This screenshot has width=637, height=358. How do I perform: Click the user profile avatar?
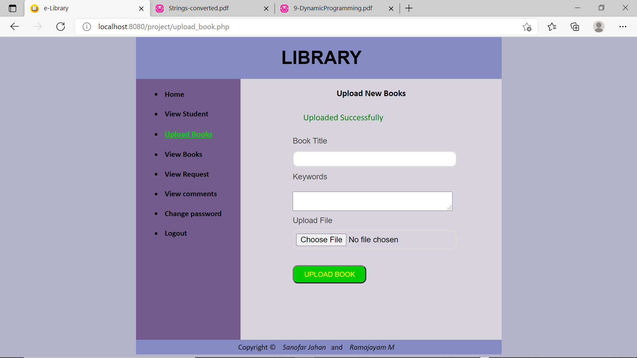(x=599, y=27)
